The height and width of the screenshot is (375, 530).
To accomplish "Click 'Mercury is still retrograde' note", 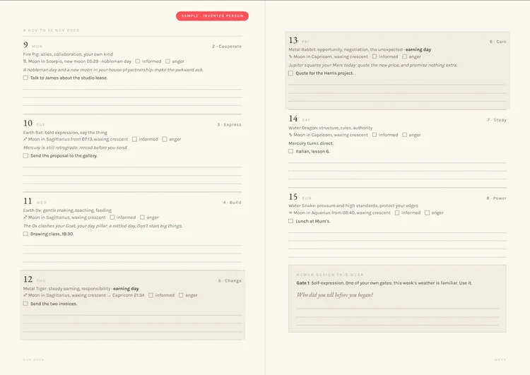I will (x=75, y=148).
